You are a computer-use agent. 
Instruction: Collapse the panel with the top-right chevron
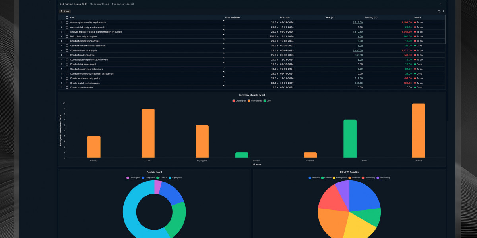coord(440,4)
